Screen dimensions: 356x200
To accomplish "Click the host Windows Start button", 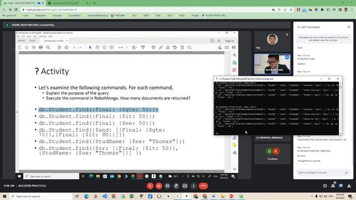I will point(4,196).
